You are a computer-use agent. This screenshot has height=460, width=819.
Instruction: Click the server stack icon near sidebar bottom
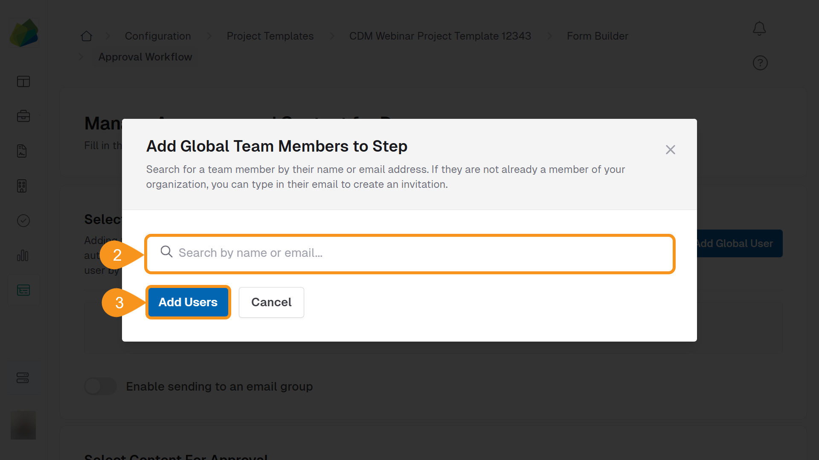[x=23, y=377]
